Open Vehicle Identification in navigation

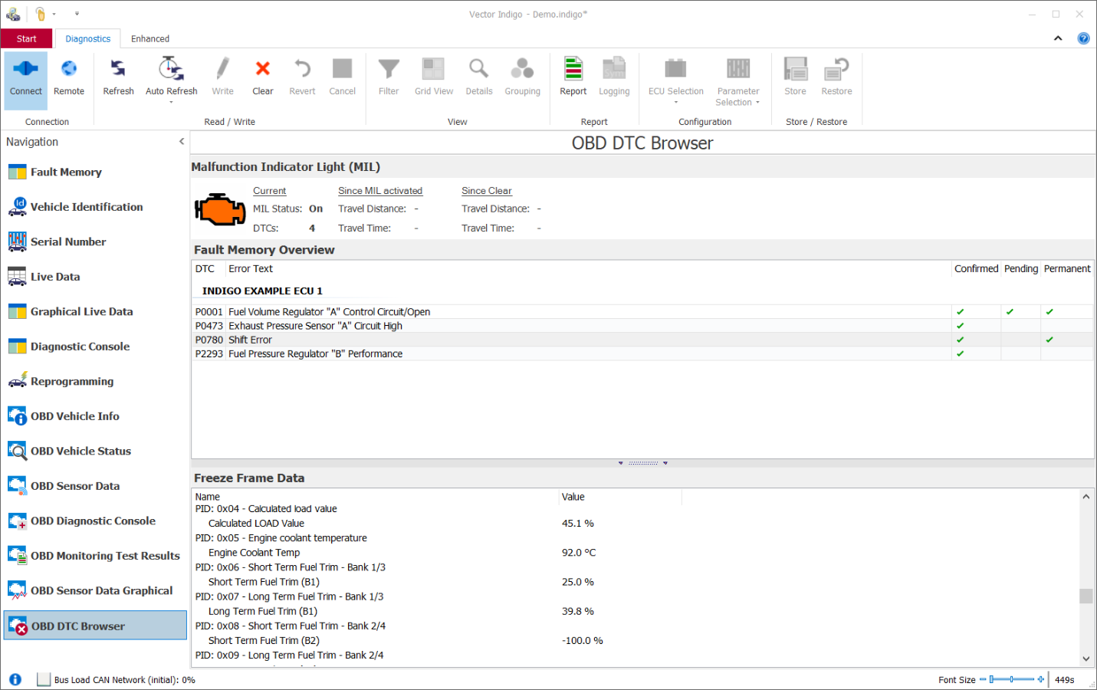[x=95, y=207]
